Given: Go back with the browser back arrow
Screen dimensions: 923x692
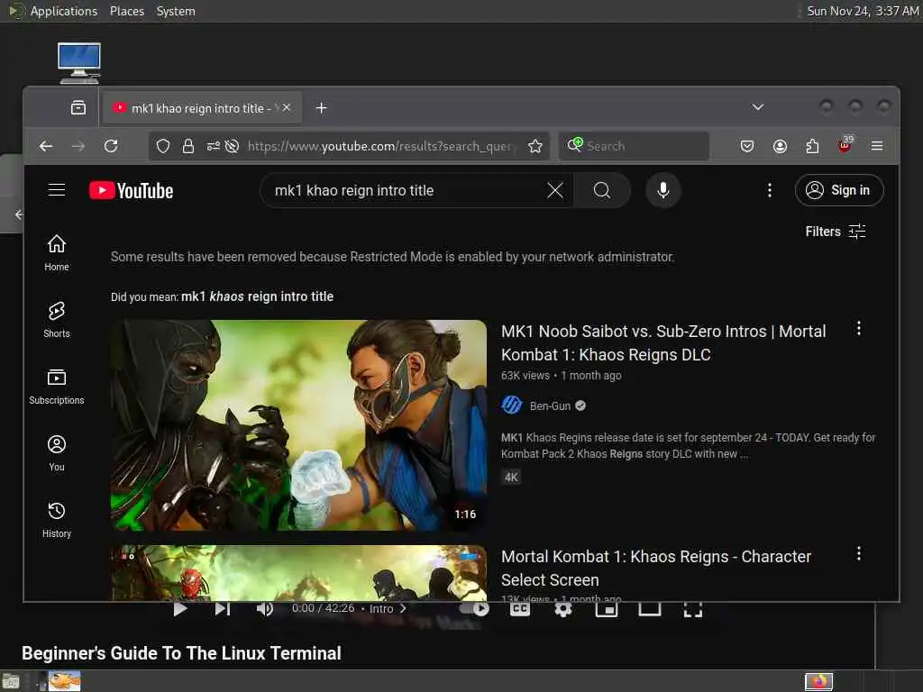Looking at the screenshot, I should 46,146.
